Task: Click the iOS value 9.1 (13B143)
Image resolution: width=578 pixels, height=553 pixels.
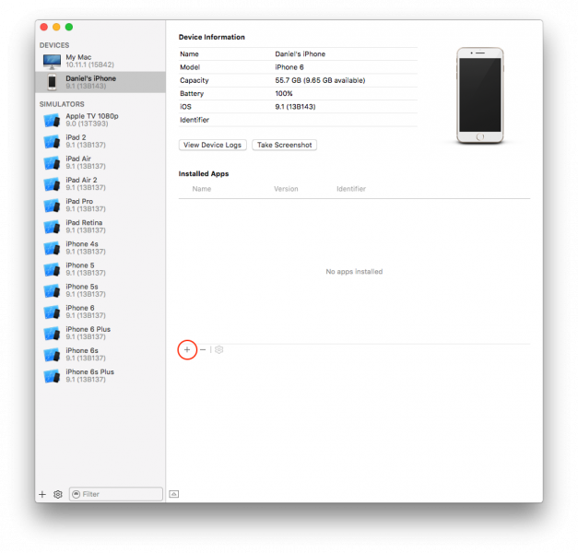Action: (295, 107)
